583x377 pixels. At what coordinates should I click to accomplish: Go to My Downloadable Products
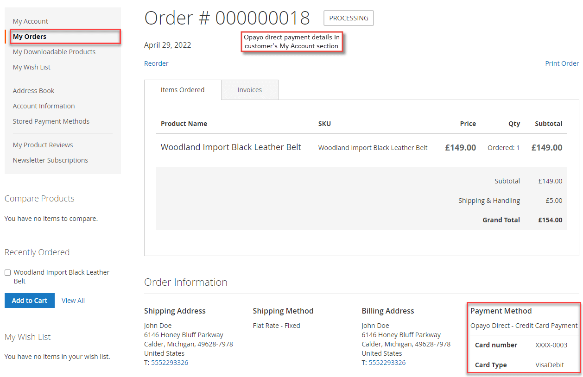tap(54, 52)
